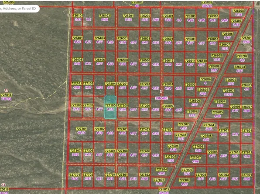Click parcel label 727102
This screenshot has height=194, width=260.
(x=88, y=84)
